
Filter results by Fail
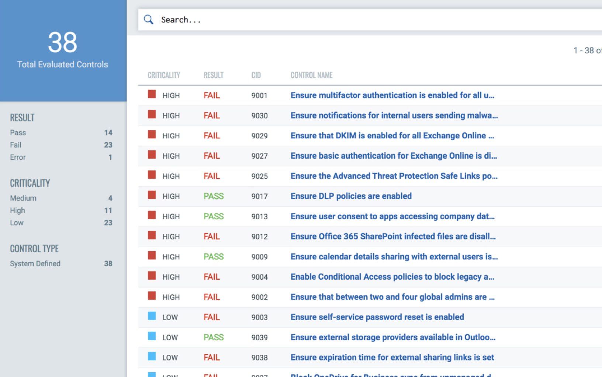(15, 145)
